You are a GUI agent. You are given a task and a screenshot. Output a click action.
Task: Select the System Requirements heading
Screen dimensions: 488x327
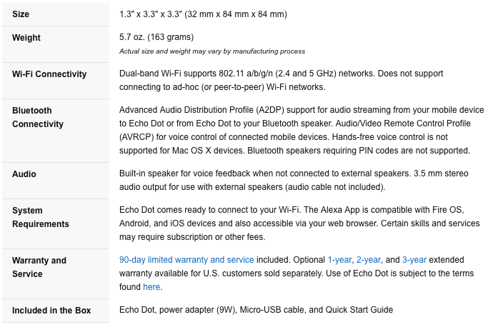pyautogui.click(x=41, y=217)
